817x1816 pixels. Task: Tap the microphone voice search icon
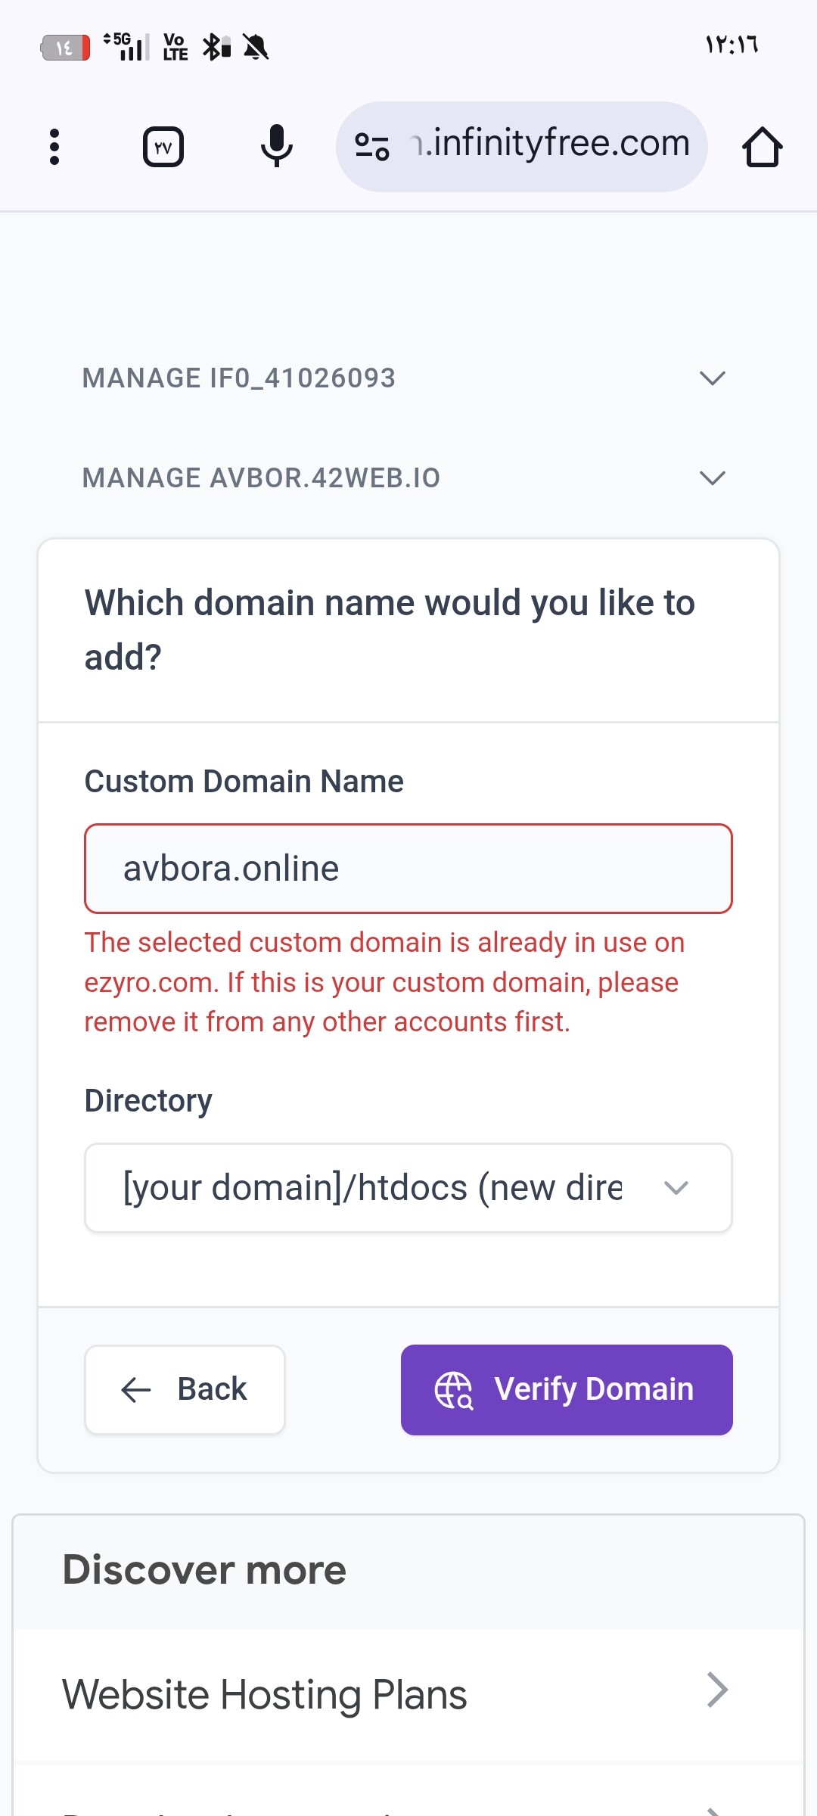277,145
